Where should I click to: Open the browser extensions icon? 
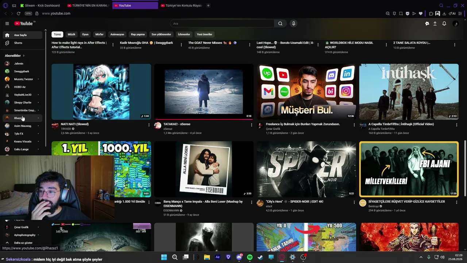[431, 14]
